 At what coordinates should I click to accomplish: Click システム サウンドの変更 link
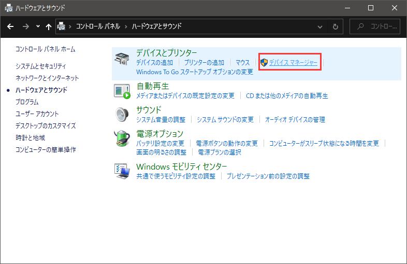(225, 120)
